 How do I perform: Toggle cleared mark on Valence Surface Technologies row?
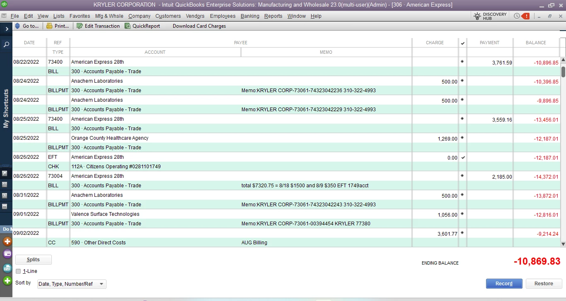(x=462, y=214)
